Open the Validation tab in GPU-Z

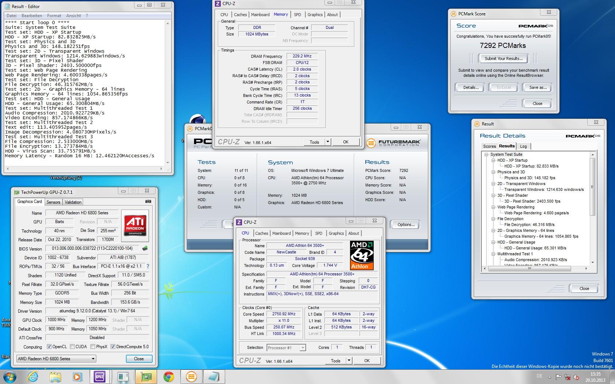pyautogui.click(x=73, y=202)
